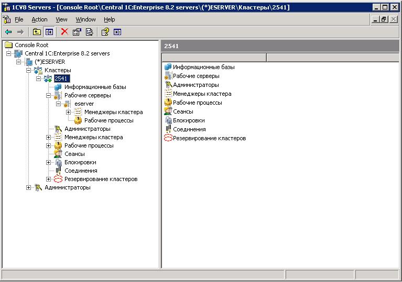Viewport: 402px width, 282px height.
Task: Collapse Рабочие серверы in the tree
Action: [48, 95]
